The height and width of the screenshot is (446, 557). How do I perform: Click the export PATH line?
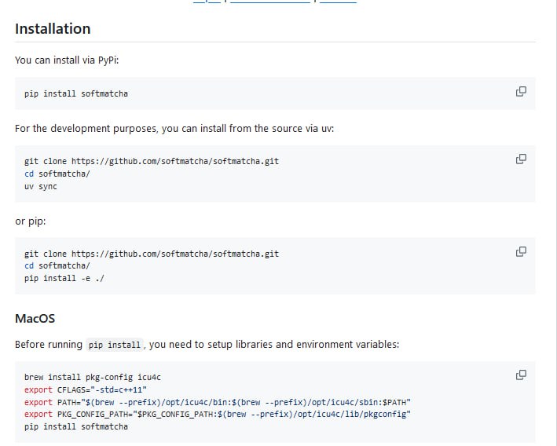click(218, 401)
